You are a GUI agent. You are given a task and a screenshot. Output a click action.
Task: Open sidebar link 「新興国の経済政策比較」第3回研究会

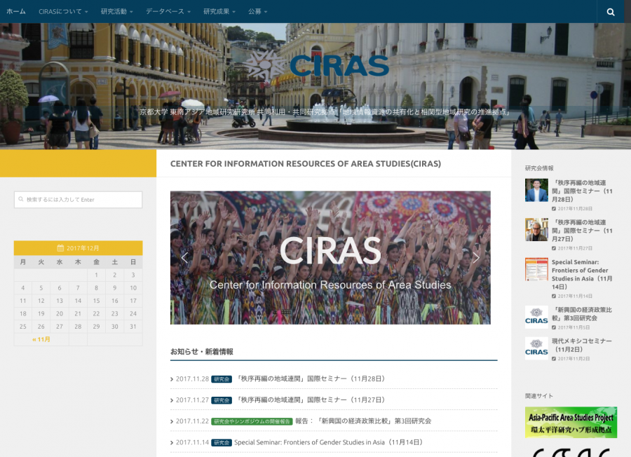(x=582, y=313)
